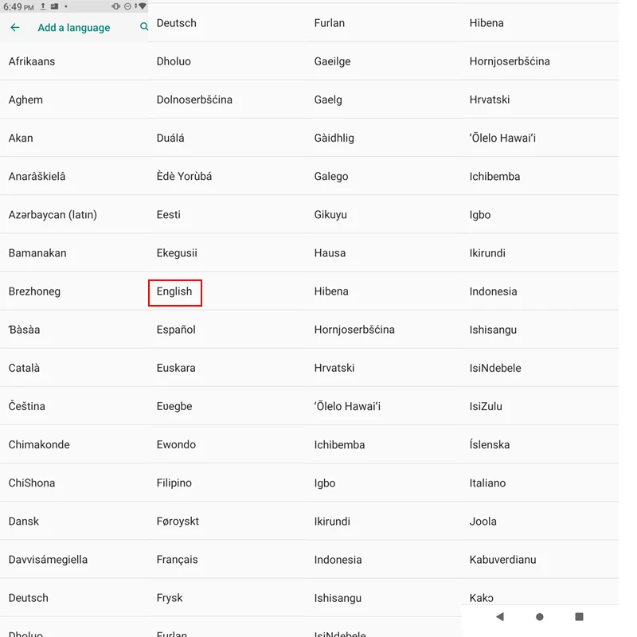
Task: Tap the upload arrow in the status bar
Action: click(42, 6)
